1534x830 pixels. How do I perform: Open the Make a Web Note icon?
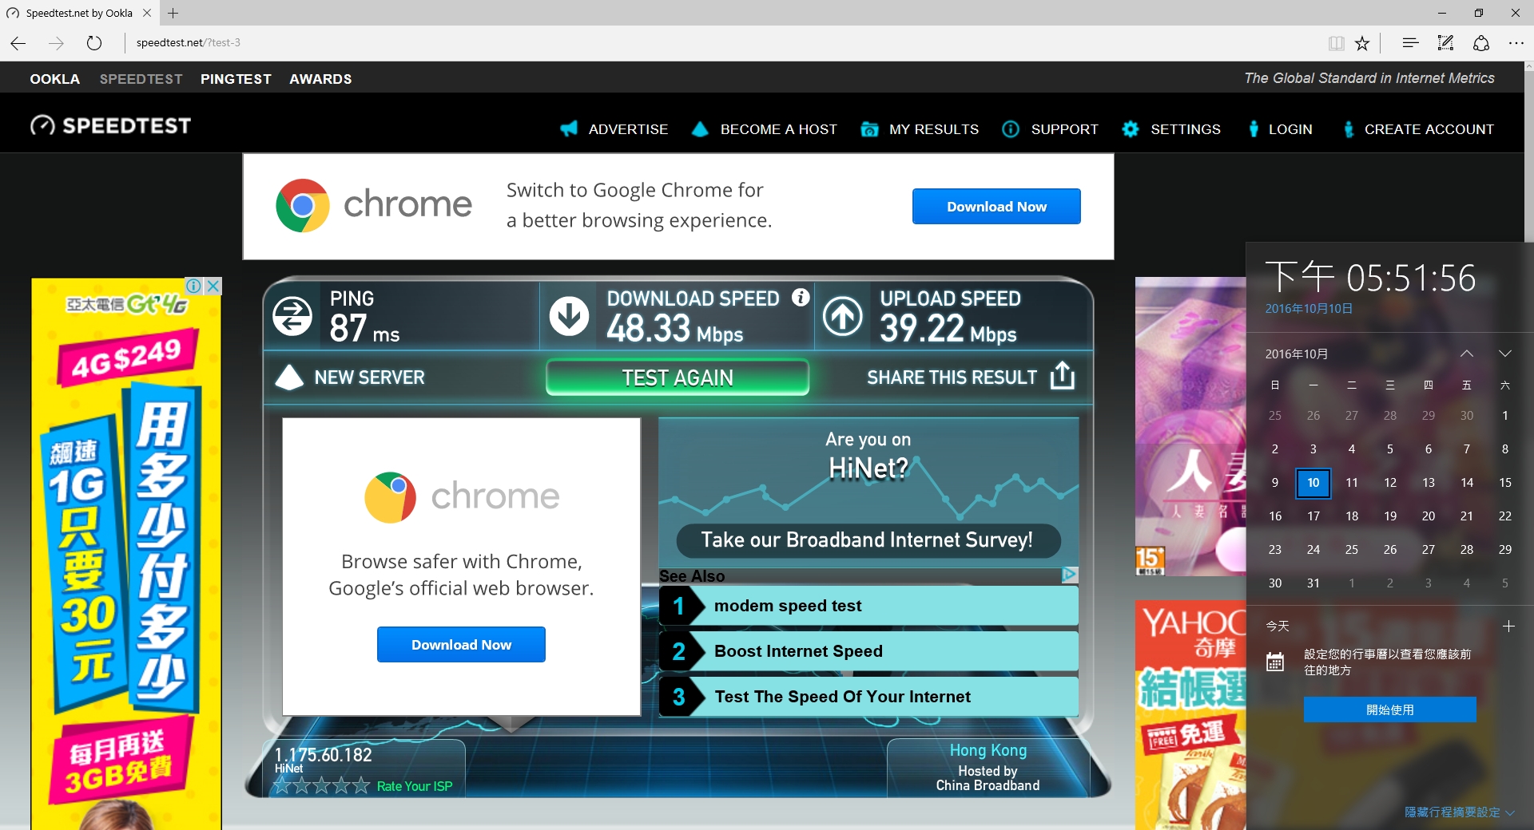pos(1445,43)
